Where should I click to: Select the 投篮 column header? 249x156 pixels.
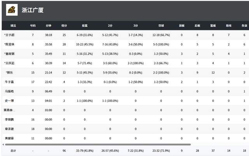85,25
